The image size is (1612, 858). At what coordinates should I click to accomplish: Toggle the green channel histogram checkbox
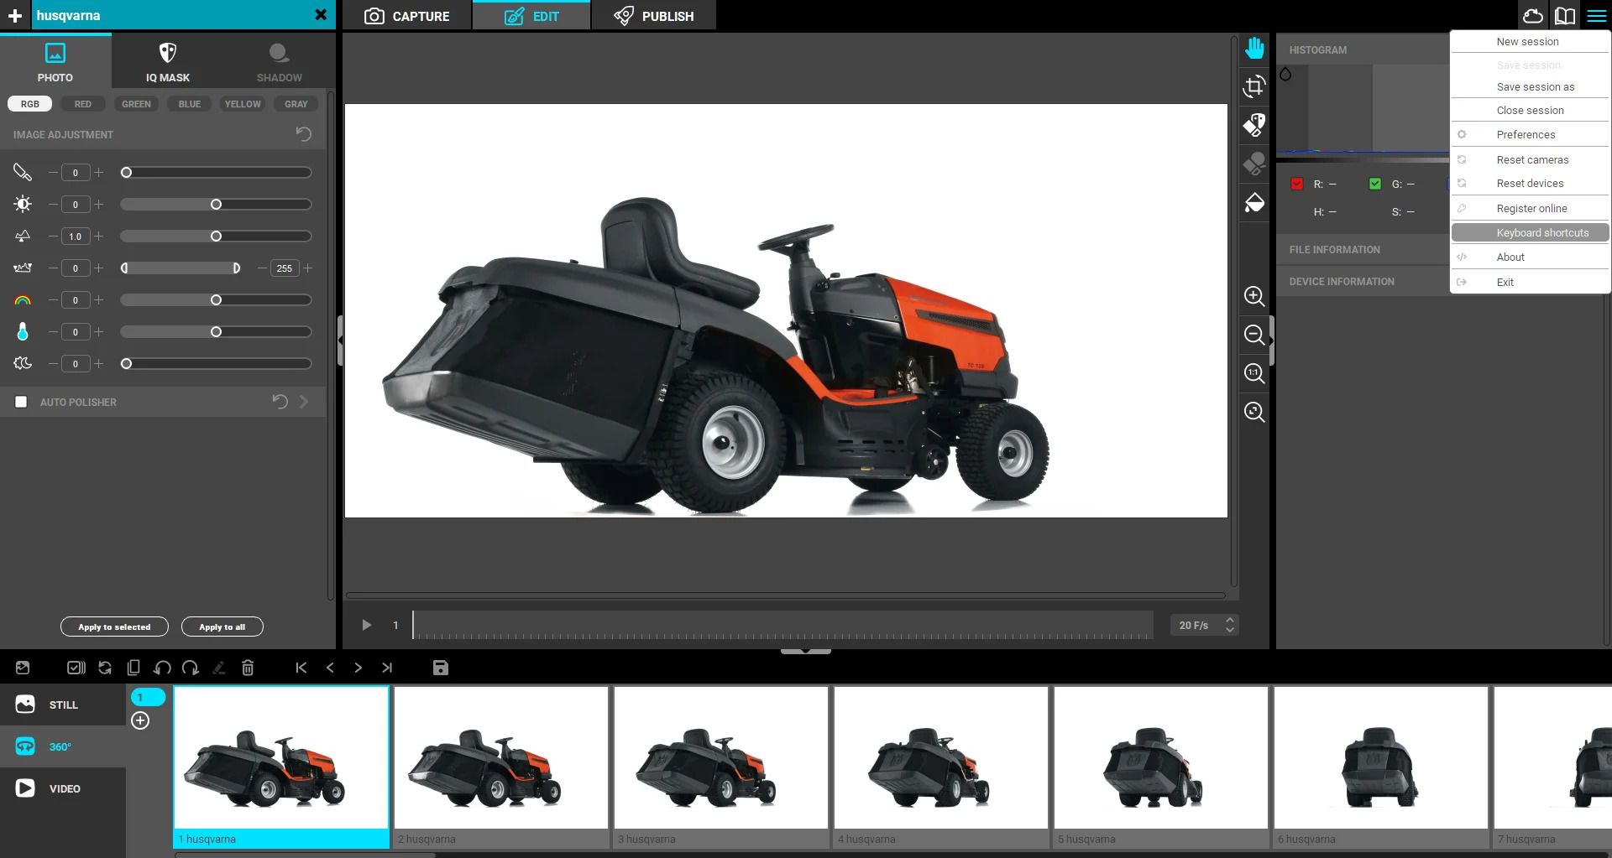coord(1375,184)
